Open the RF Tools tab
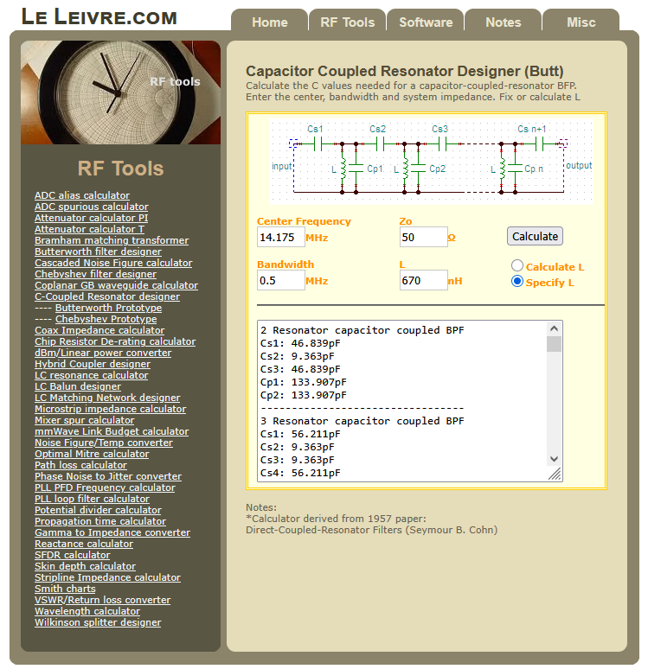Image resolution: width=648 pixels, height=669 pixels. point(347,22)
